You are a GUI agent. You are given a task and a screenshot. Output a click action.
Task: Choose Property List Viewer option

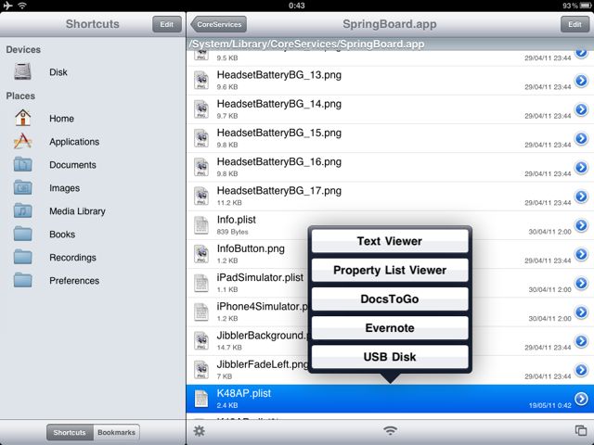pos(390,270)
